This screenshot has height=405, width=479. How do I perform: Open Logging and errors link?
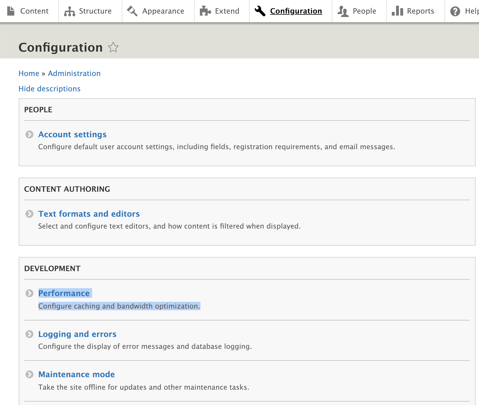78,334
